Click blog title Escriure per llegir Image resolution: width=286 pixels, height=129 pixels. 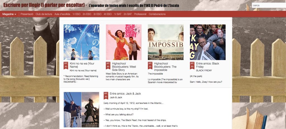click(x=44, y=6)
